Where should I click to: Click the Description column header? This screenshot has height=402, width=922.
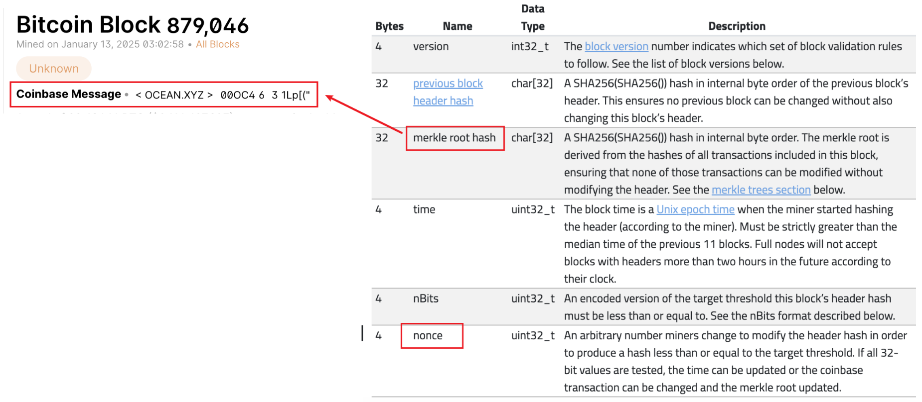[737, 26]
